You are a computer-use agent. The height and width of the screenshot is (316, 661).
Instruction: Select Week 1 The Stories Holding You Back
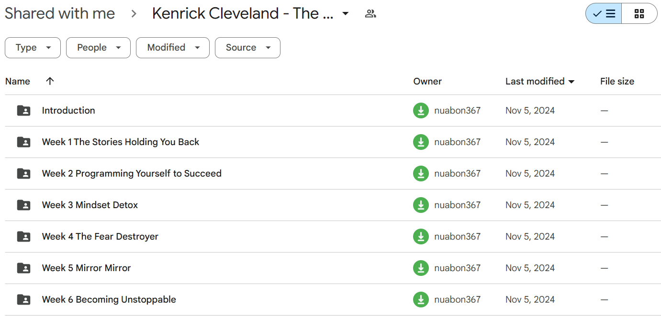[121, 142]
